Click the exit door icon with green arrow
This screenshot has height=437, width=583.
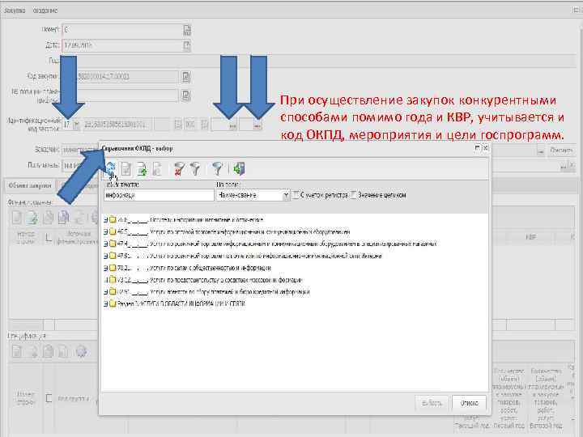pos(239,169)
